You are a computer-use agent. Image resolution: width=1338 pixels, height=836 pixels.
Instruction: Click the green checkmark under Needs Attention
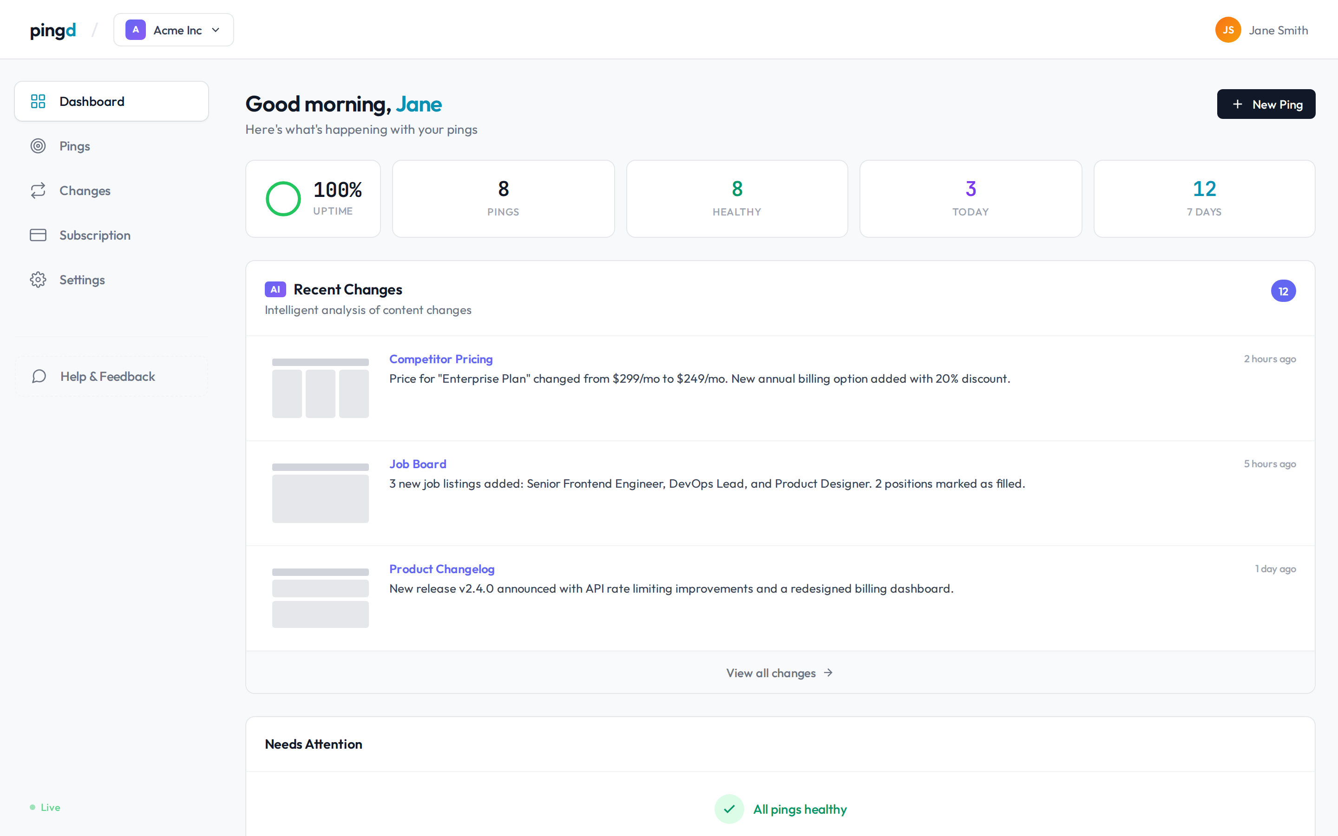pos(729,808)
